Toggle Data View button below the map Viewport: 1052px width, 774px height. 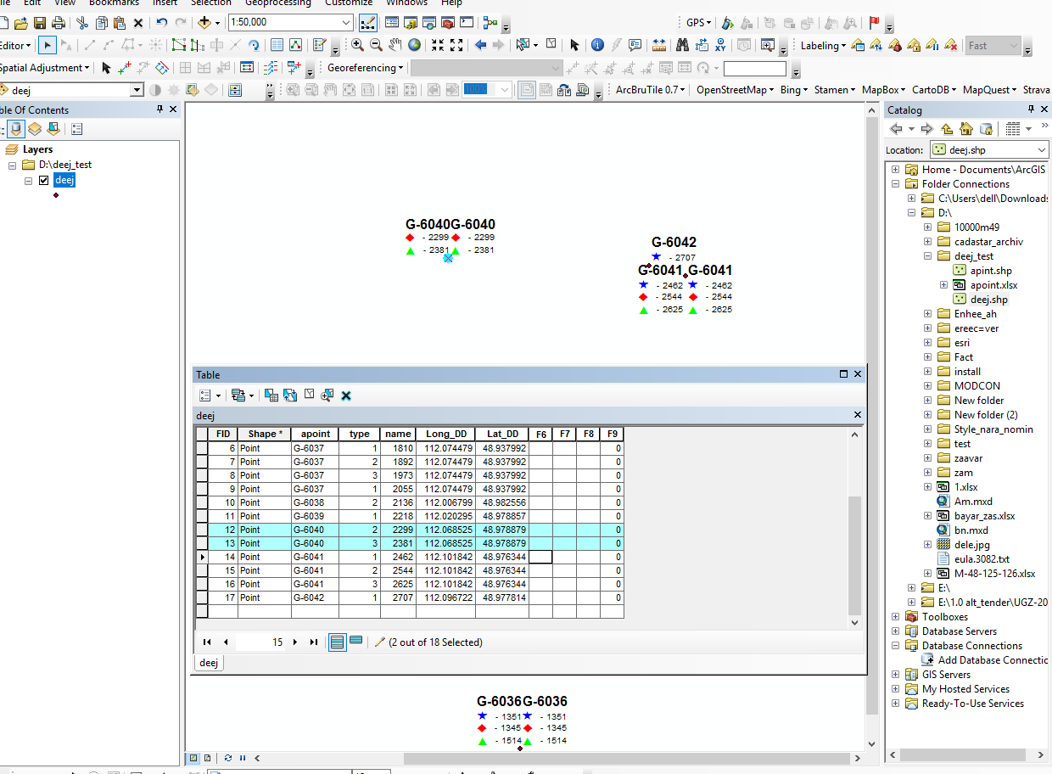point(193,758)
